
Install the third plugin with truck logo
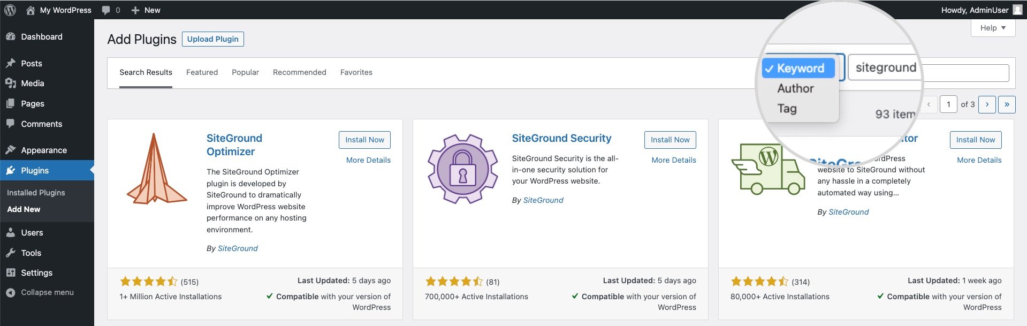(976, 140)
